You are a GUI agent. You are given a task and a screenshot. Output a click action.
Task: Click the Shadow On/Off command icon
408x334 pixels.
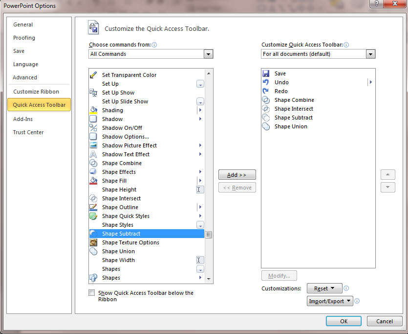click(93, 128)
